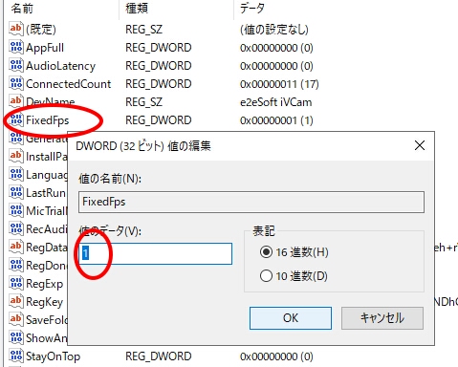Click StayOnTop data 0x00000000 (0)
Image resolution: width=458 pixels, height=367 pixels.
click(276, 356)
